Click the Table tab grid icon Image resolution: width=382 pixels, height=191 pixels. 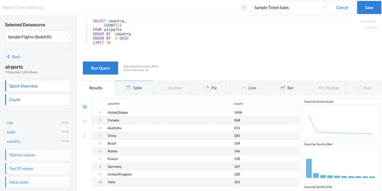[x=128, y=88]
